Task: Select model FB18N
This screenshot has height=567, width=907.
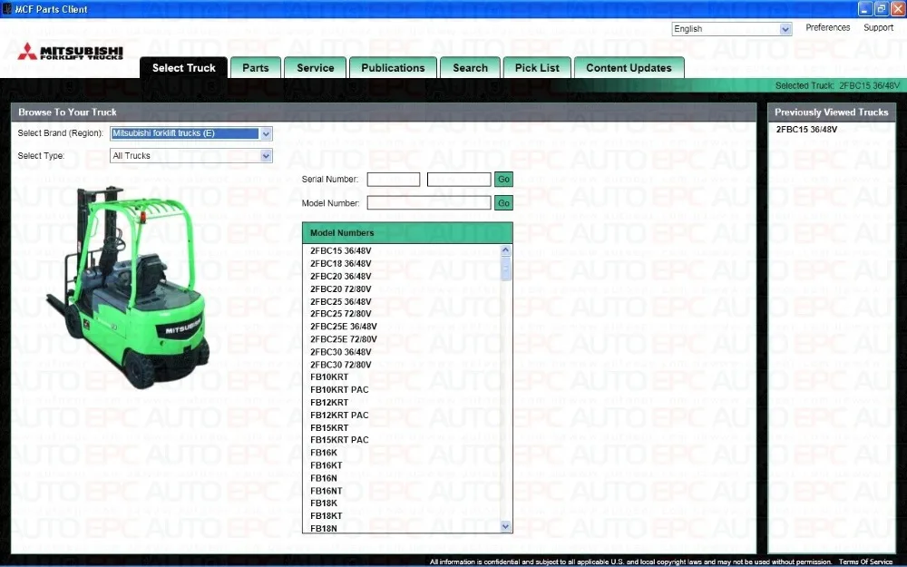Action: [x=324, y=529]
